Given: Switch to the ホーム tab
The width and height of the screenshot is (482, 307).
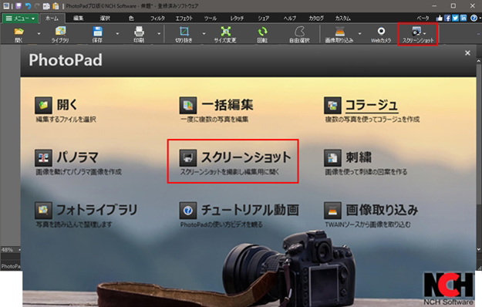Looking at the screenshot, I should [52, 19].
